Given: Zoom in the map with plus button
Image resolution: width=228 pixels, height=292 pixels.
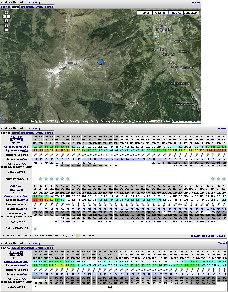Looking at the screenshot, I should coord(6,26).
